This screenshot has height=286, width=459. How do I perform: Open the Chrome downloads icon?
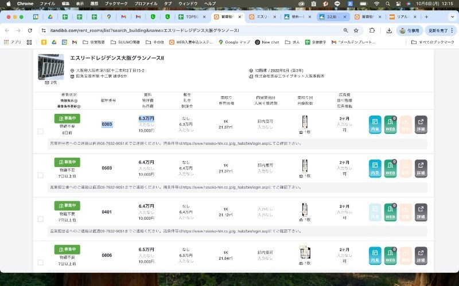pos(389,30)
